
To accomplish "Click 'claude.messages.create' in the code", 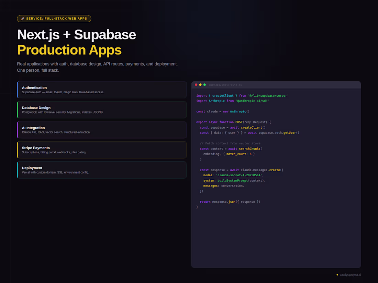I will [260, 170].
